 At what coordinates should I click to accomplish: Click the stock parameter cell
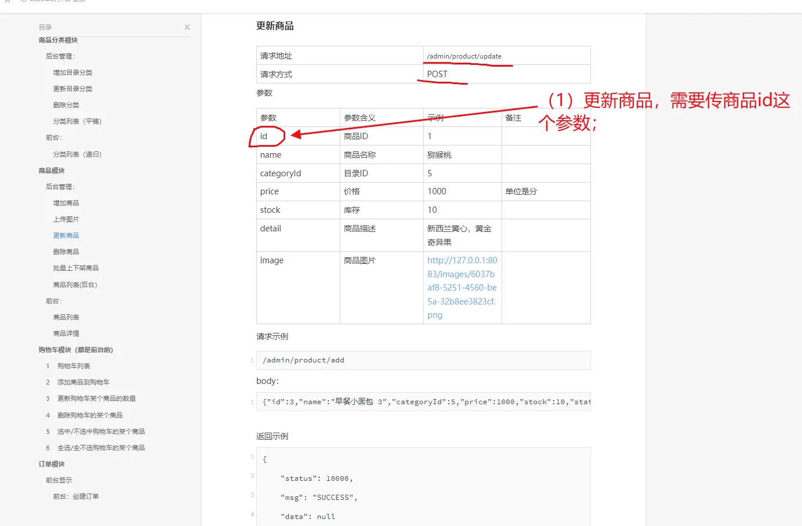tap(298, 210)
